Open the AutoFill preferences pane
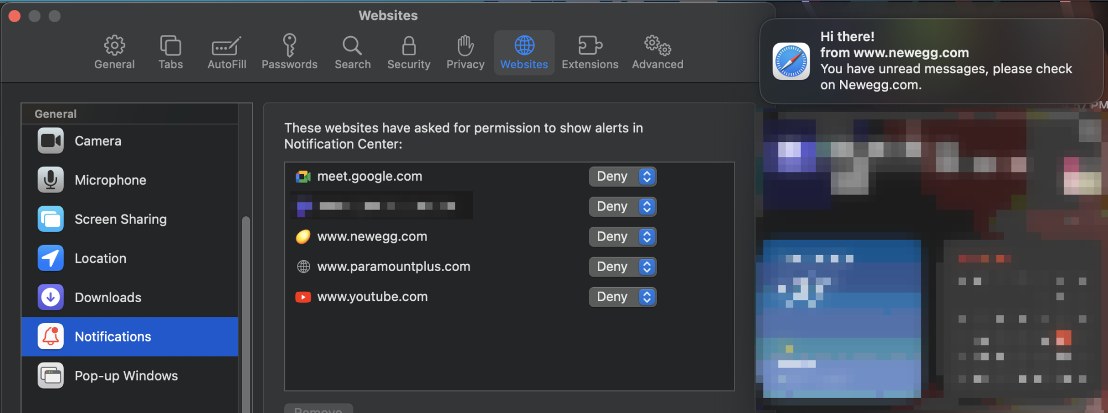Image resolution: width=1108 pixels, height=413 pixels. (x=227, y=53)
